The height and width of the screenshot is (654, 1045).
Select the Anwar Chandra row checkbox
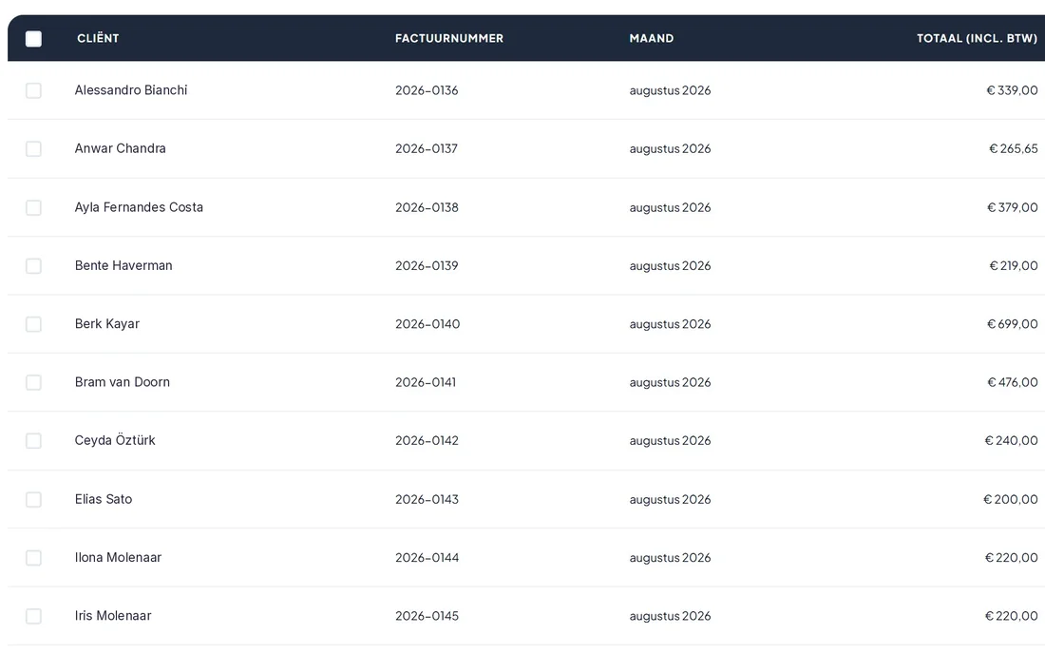tap(33, 148)
